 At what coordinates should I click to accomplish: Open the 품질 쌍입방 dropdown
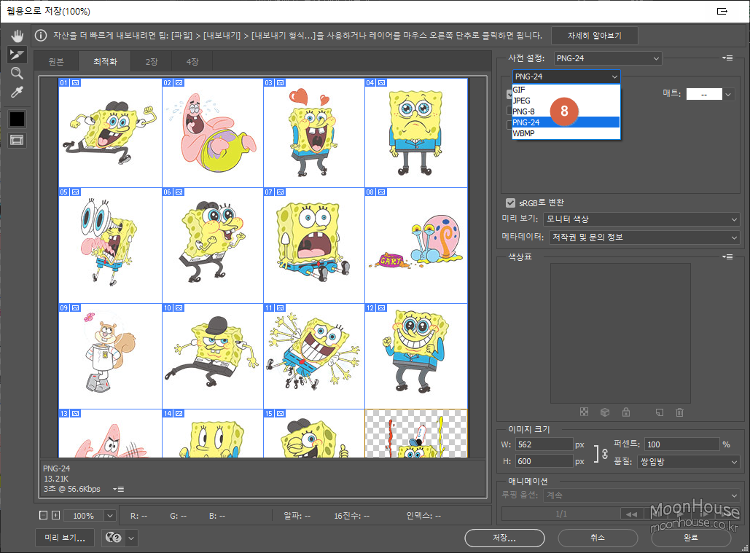(x=688, y=462)
